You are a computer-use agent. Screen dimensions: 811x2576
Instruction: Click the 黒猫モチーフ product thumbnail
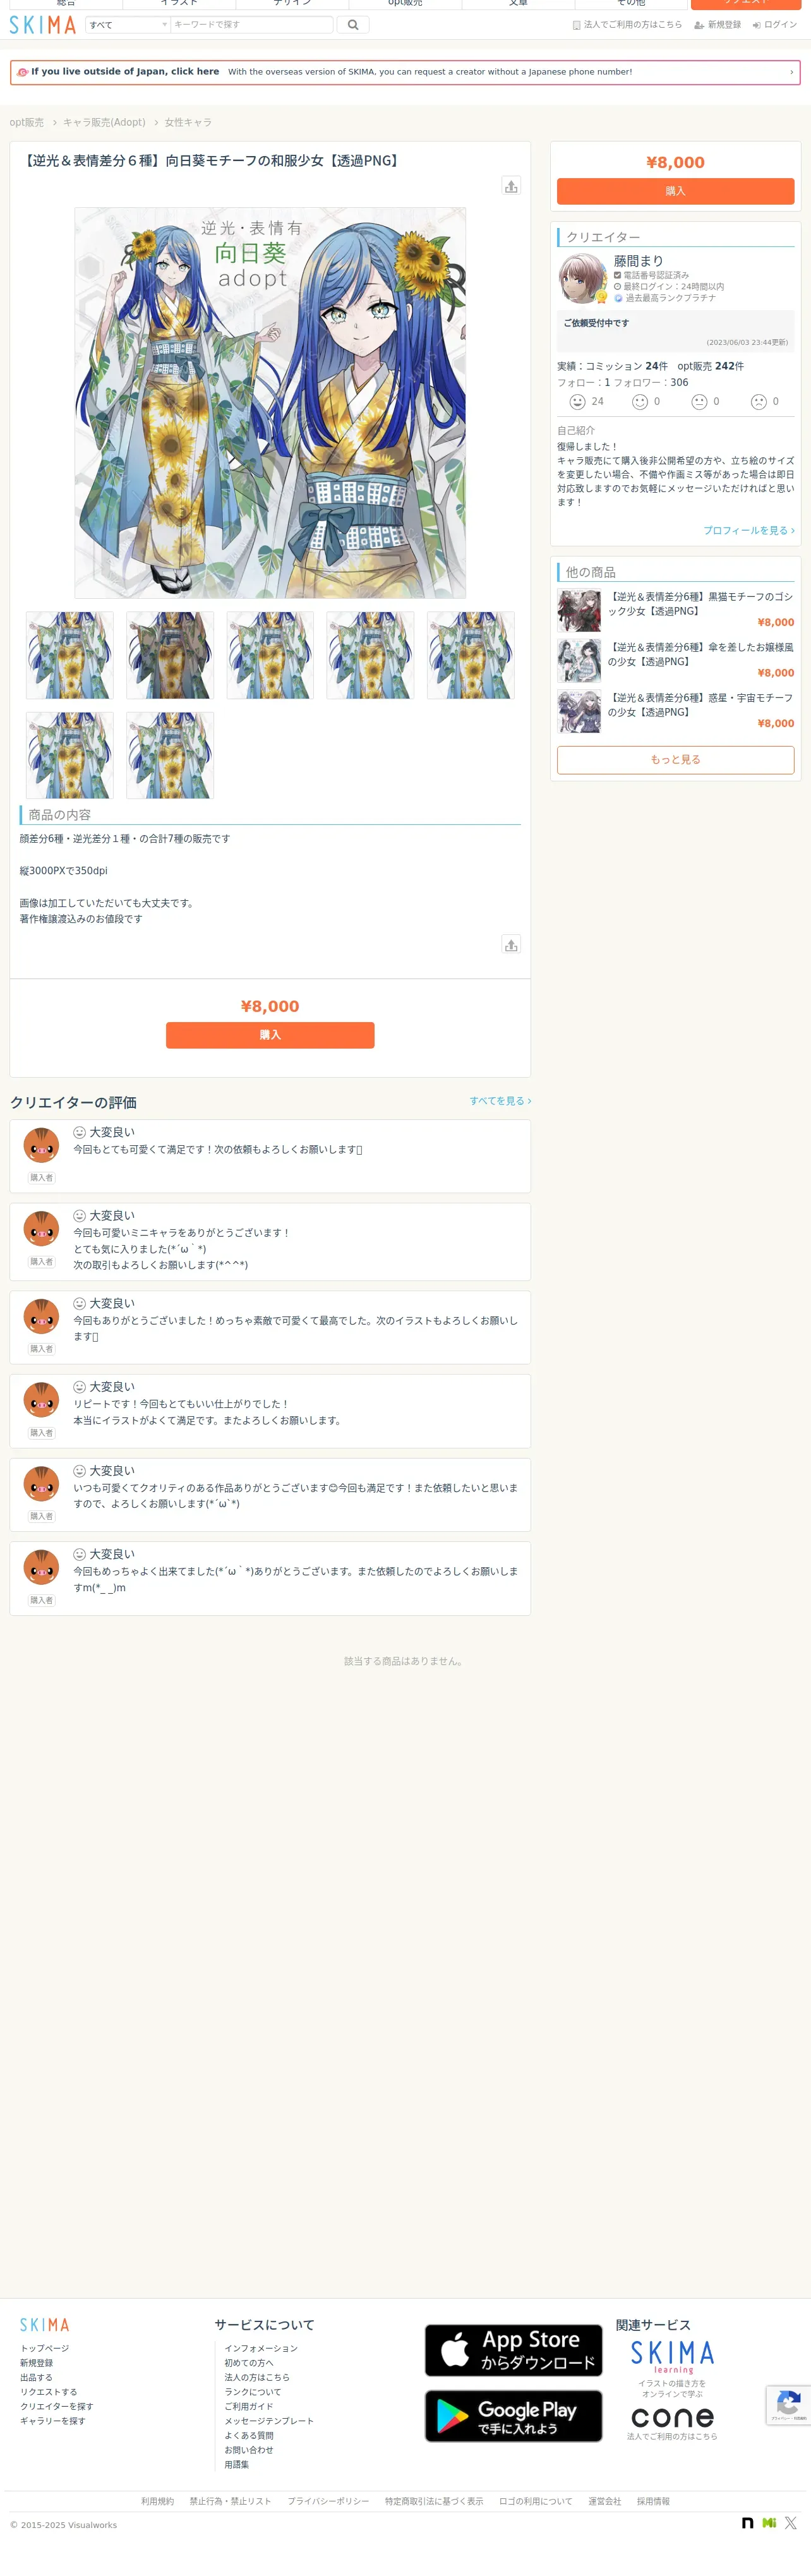[579, 611]
